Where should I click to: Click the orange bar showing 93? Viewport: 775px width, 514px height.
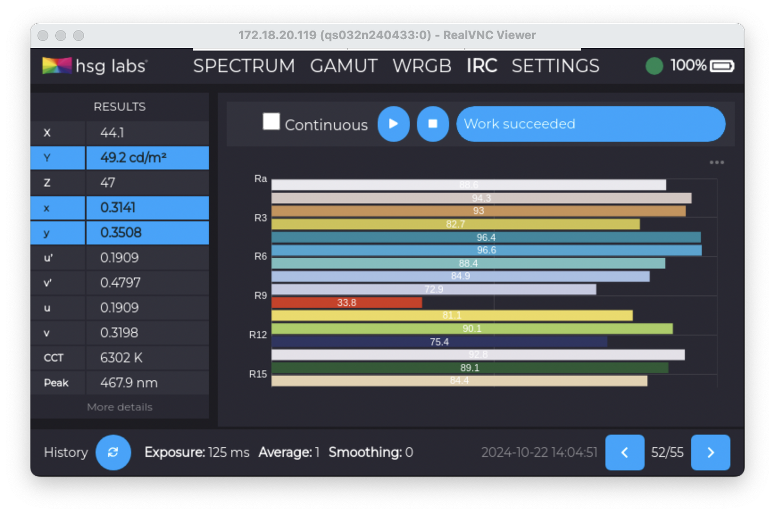478,211
